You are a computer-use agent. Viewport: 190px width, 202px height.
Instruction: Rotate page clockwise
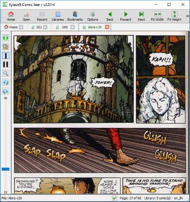[x=5, y=92]
